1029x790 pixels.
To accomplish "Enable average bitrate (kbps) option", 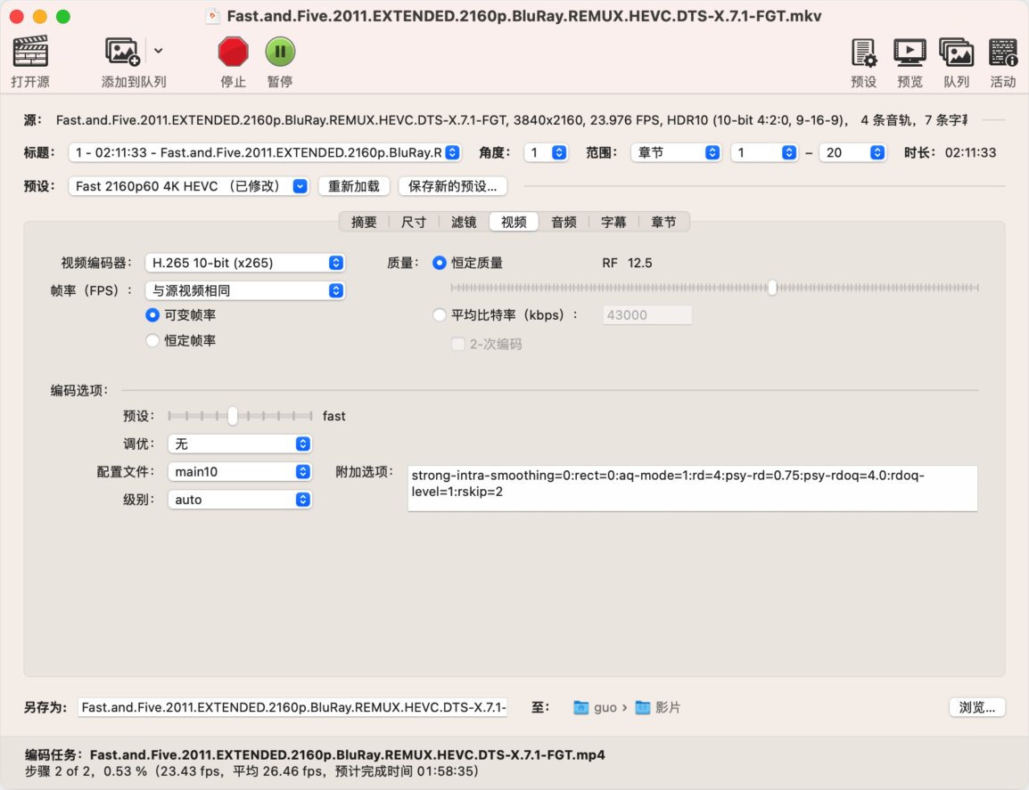I will (x=440, y=314).
